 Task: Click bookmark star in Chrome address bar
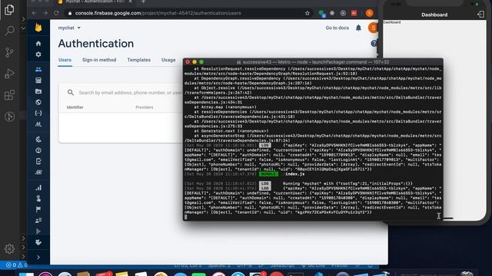click(307, 13)
